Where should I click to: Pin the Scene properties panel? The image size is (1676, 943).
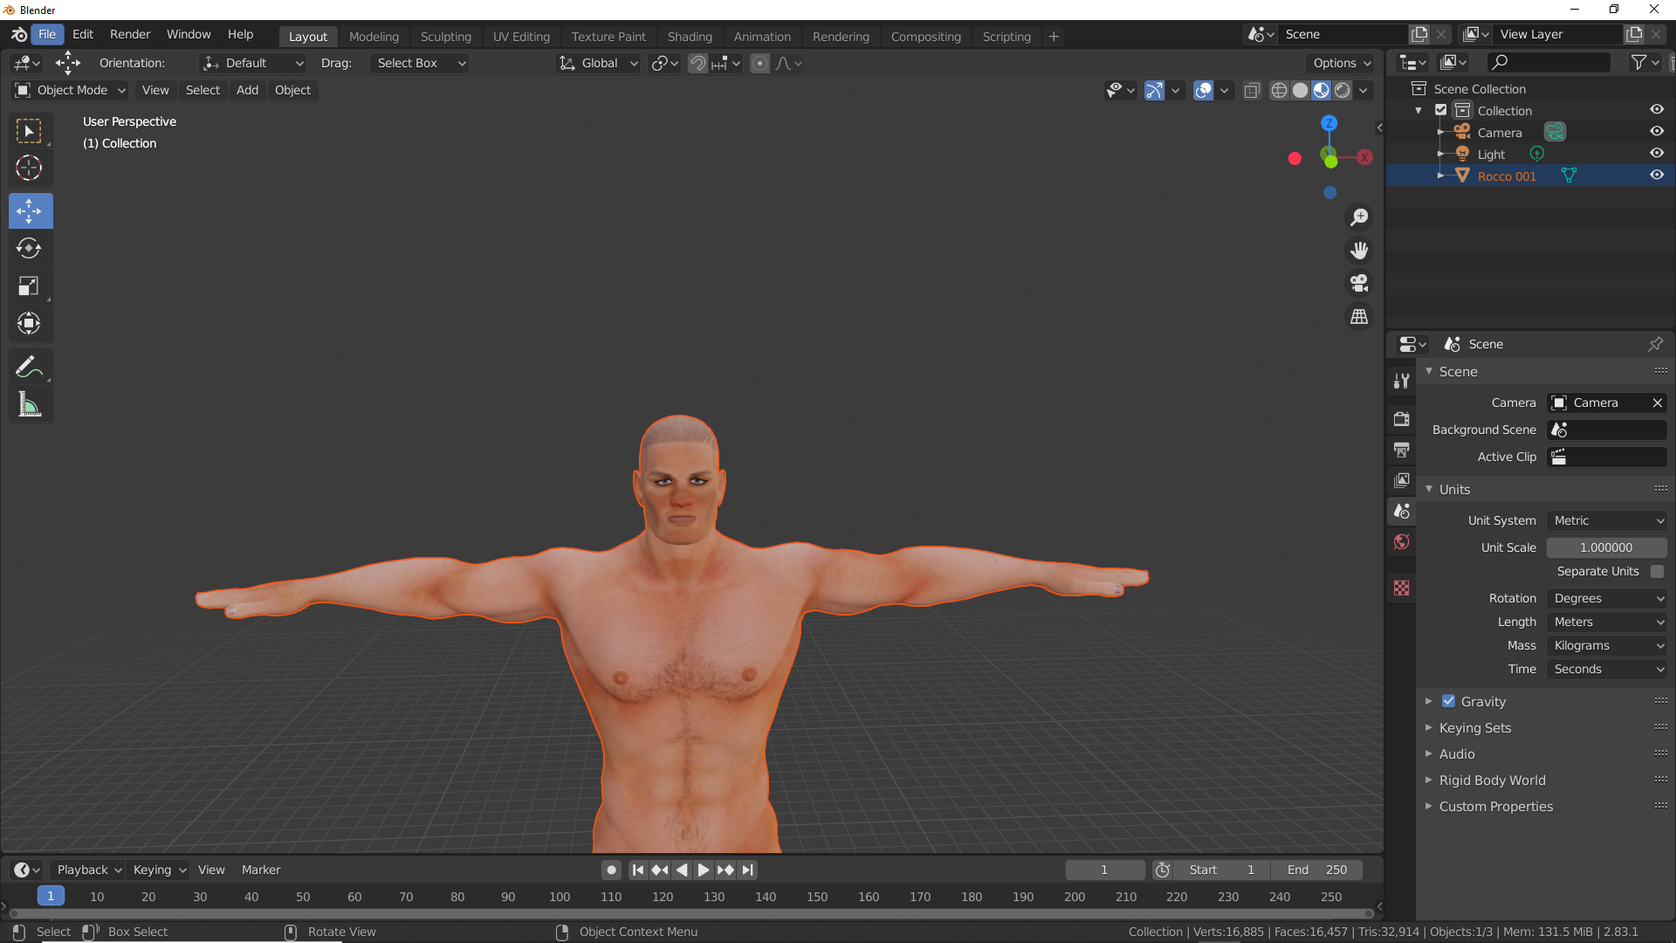pyautogui.click(x=1655, y=344)
